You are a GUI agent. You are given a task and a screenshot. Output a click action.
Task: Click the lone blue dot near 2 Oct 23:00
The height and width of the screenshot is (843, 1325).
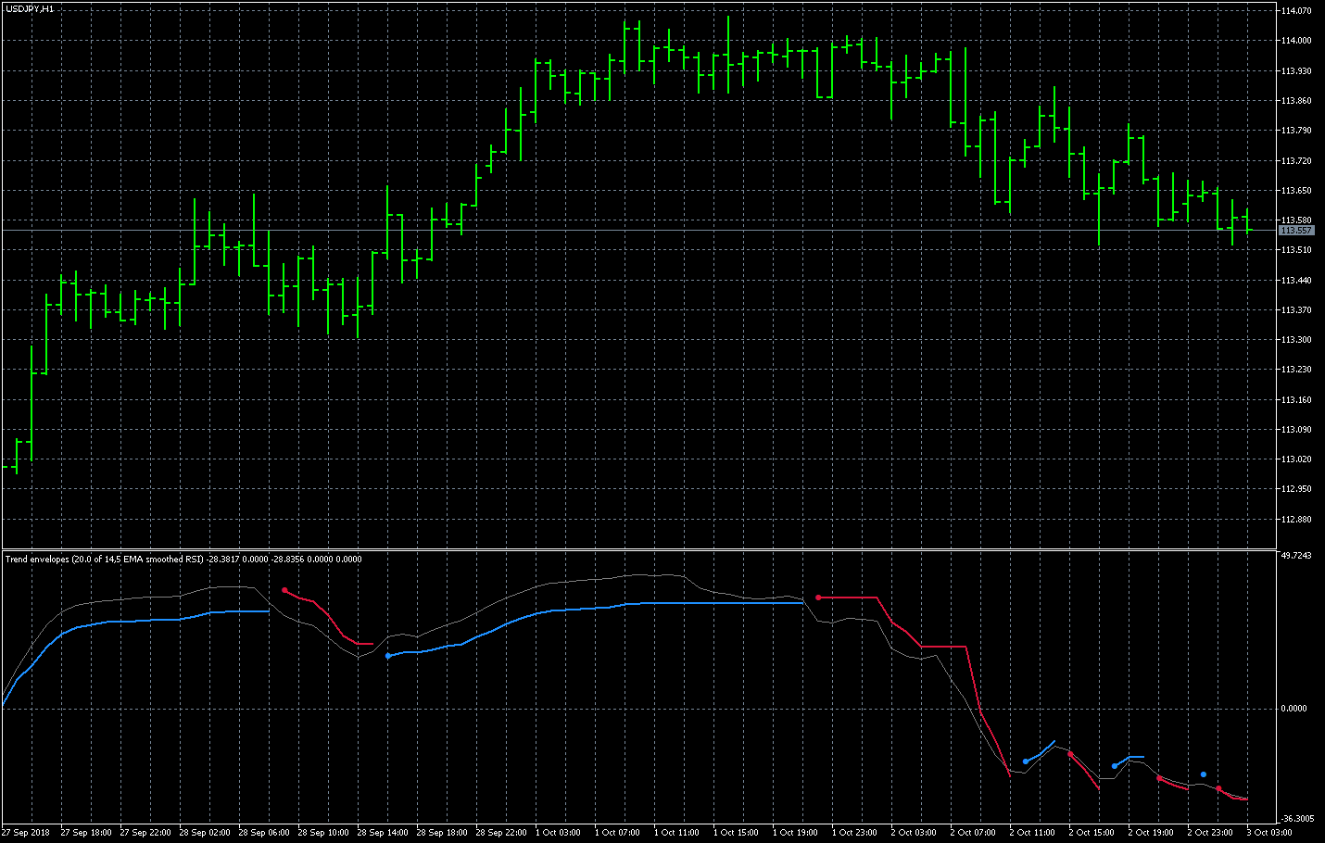point(1203,774)
